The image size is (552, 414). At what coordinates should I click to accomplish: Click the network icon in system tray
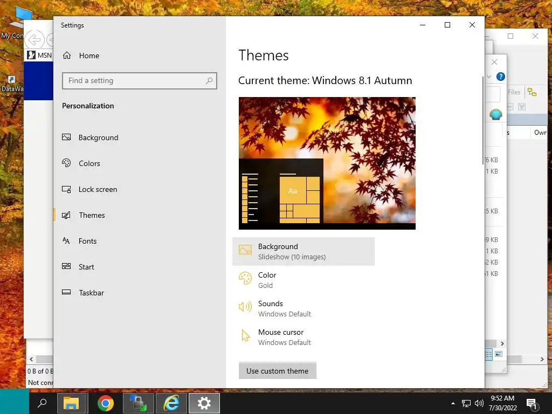tap(466, 403)
